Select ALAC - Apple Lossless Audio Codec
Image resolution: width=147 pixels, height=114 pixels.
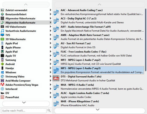[x=98, y=95]
